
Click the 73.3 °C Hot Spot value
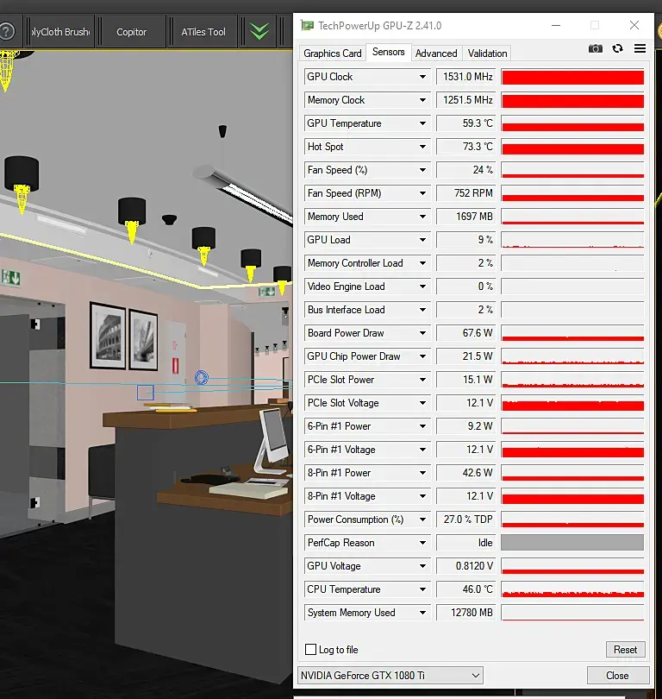[x=465, y=147]
